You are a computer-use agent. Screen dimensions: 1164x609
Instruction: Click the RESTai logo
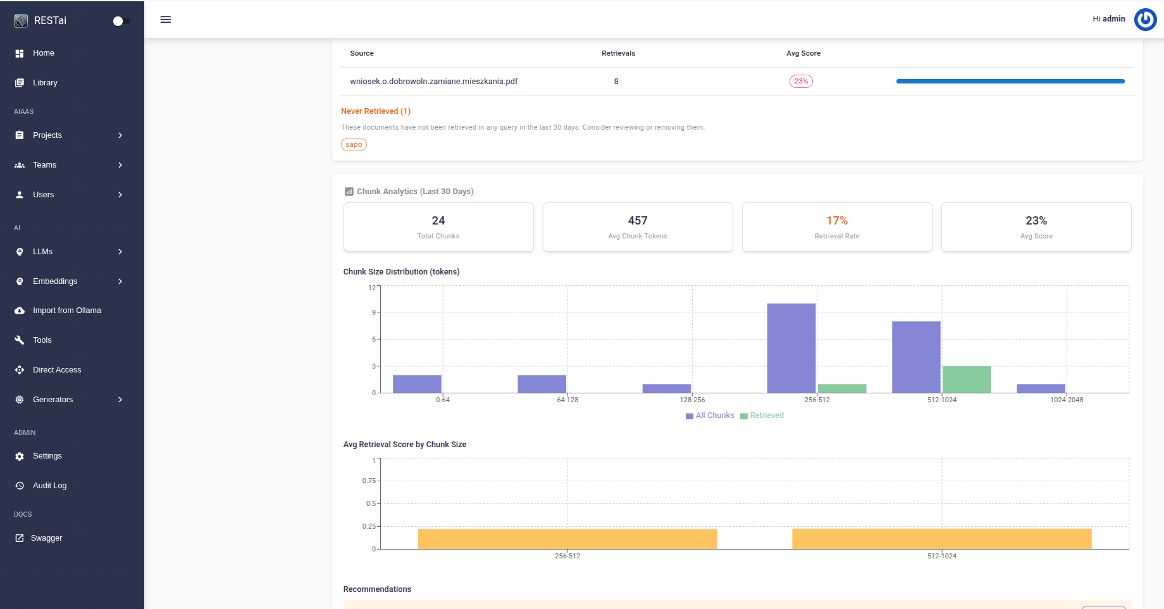coord(21,20)
